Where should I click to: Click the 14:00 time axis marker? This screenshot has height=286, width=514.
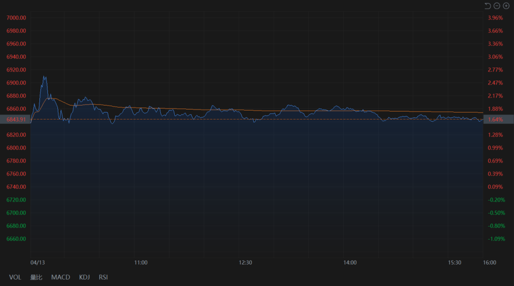pos(350,262)
